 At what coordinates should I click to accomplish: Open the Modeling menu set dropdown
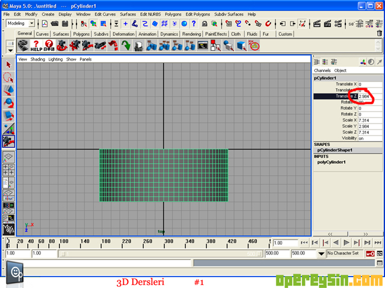point(32,23)
